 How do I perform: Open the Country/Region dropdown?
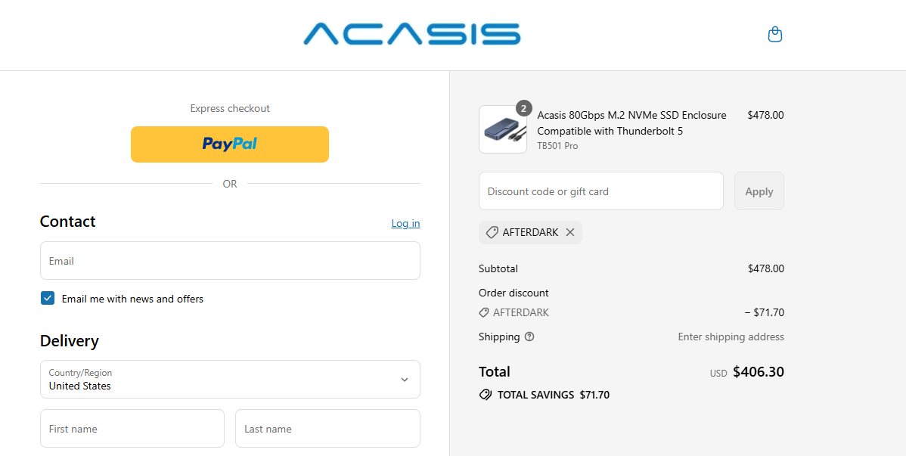click(x=230, y=379)
